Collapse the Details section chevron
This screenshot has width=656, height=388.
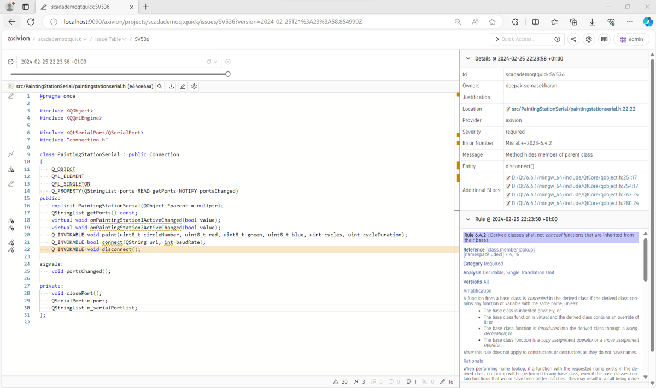pos(468,58)
